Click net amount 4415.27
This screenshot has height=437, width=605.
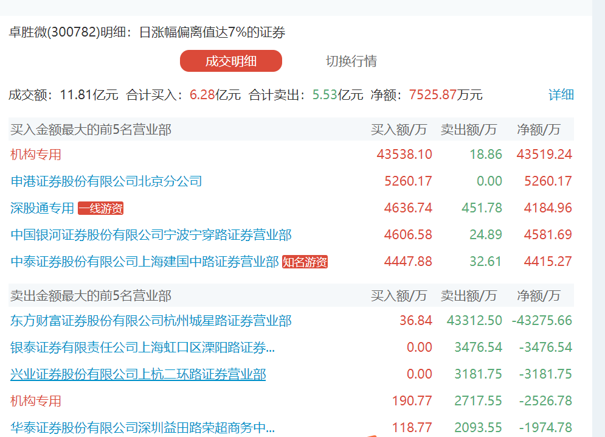[x=548, y=262]
